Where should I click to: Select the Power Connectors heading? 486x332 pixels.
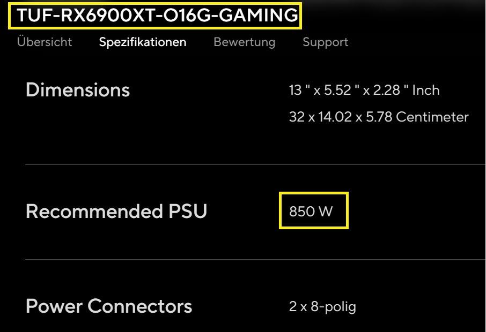click(108, 306)
